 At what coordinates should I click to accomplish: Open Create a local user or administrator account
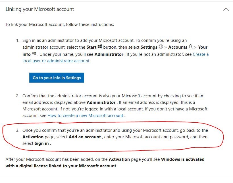coord(54,61)
